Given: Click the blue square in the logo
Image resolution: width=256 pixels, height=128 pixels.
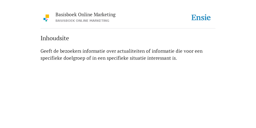Looking at the screenshot, I should (x=44, y=19).
